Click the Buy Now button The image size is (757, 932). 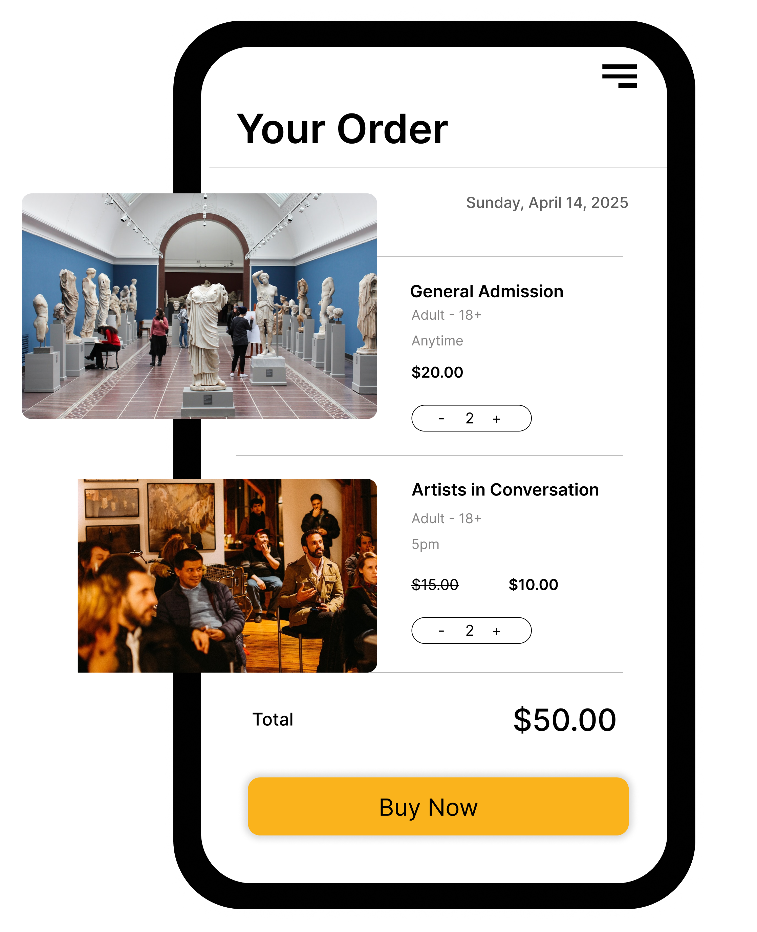click(438, 806)
